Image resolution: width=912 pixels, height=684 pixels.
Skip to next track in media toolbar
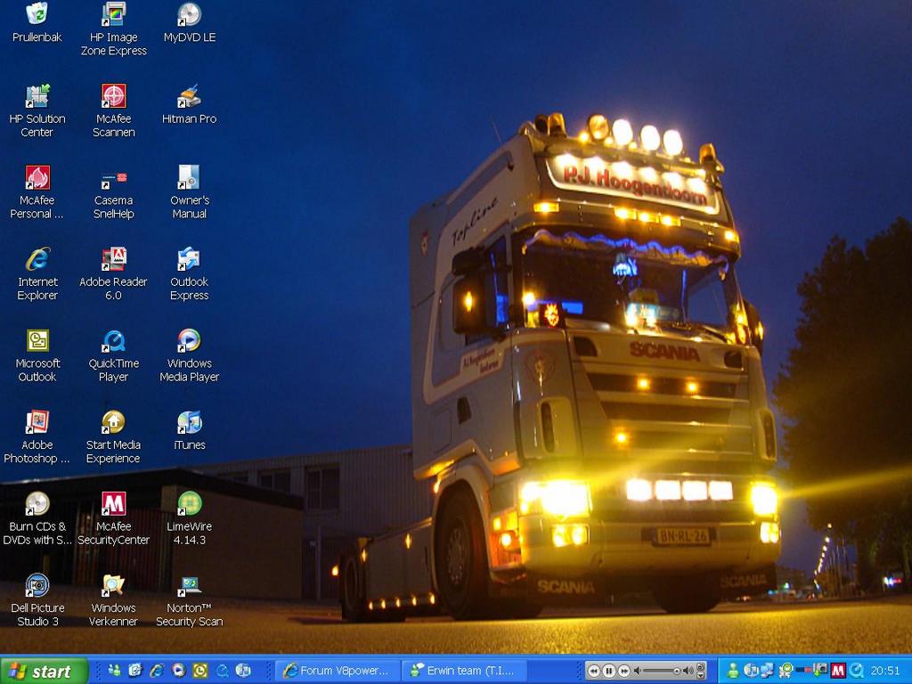point(624,672)
